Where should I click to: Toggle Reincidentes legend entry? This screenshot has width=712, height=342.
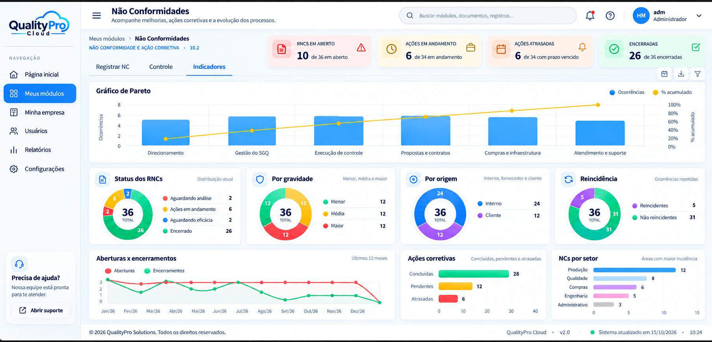click(x=664, y=206)
